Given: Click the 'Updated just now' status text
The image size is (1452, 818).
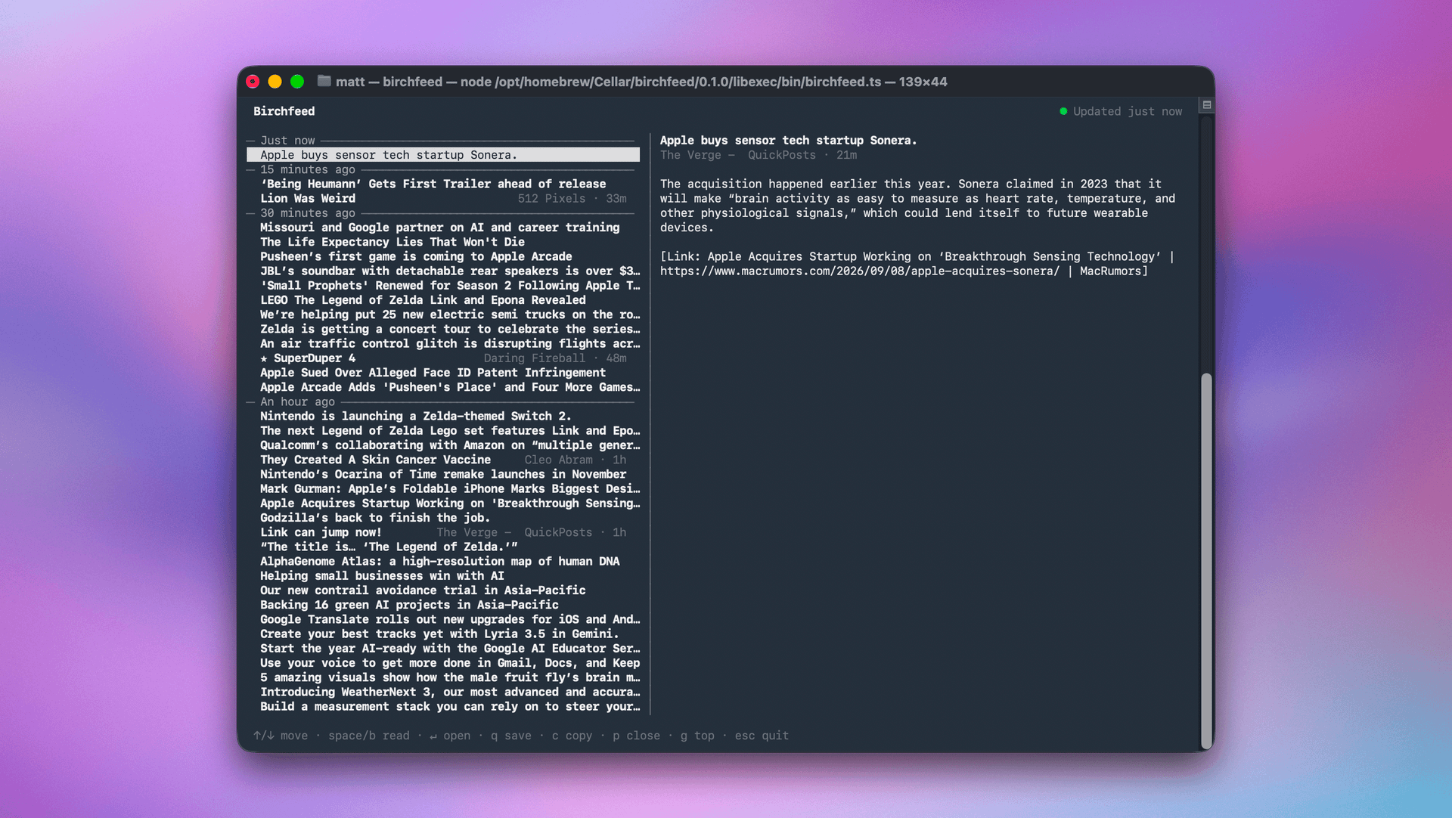Looking at the screenshot, I should click(x=1128, y=111).
